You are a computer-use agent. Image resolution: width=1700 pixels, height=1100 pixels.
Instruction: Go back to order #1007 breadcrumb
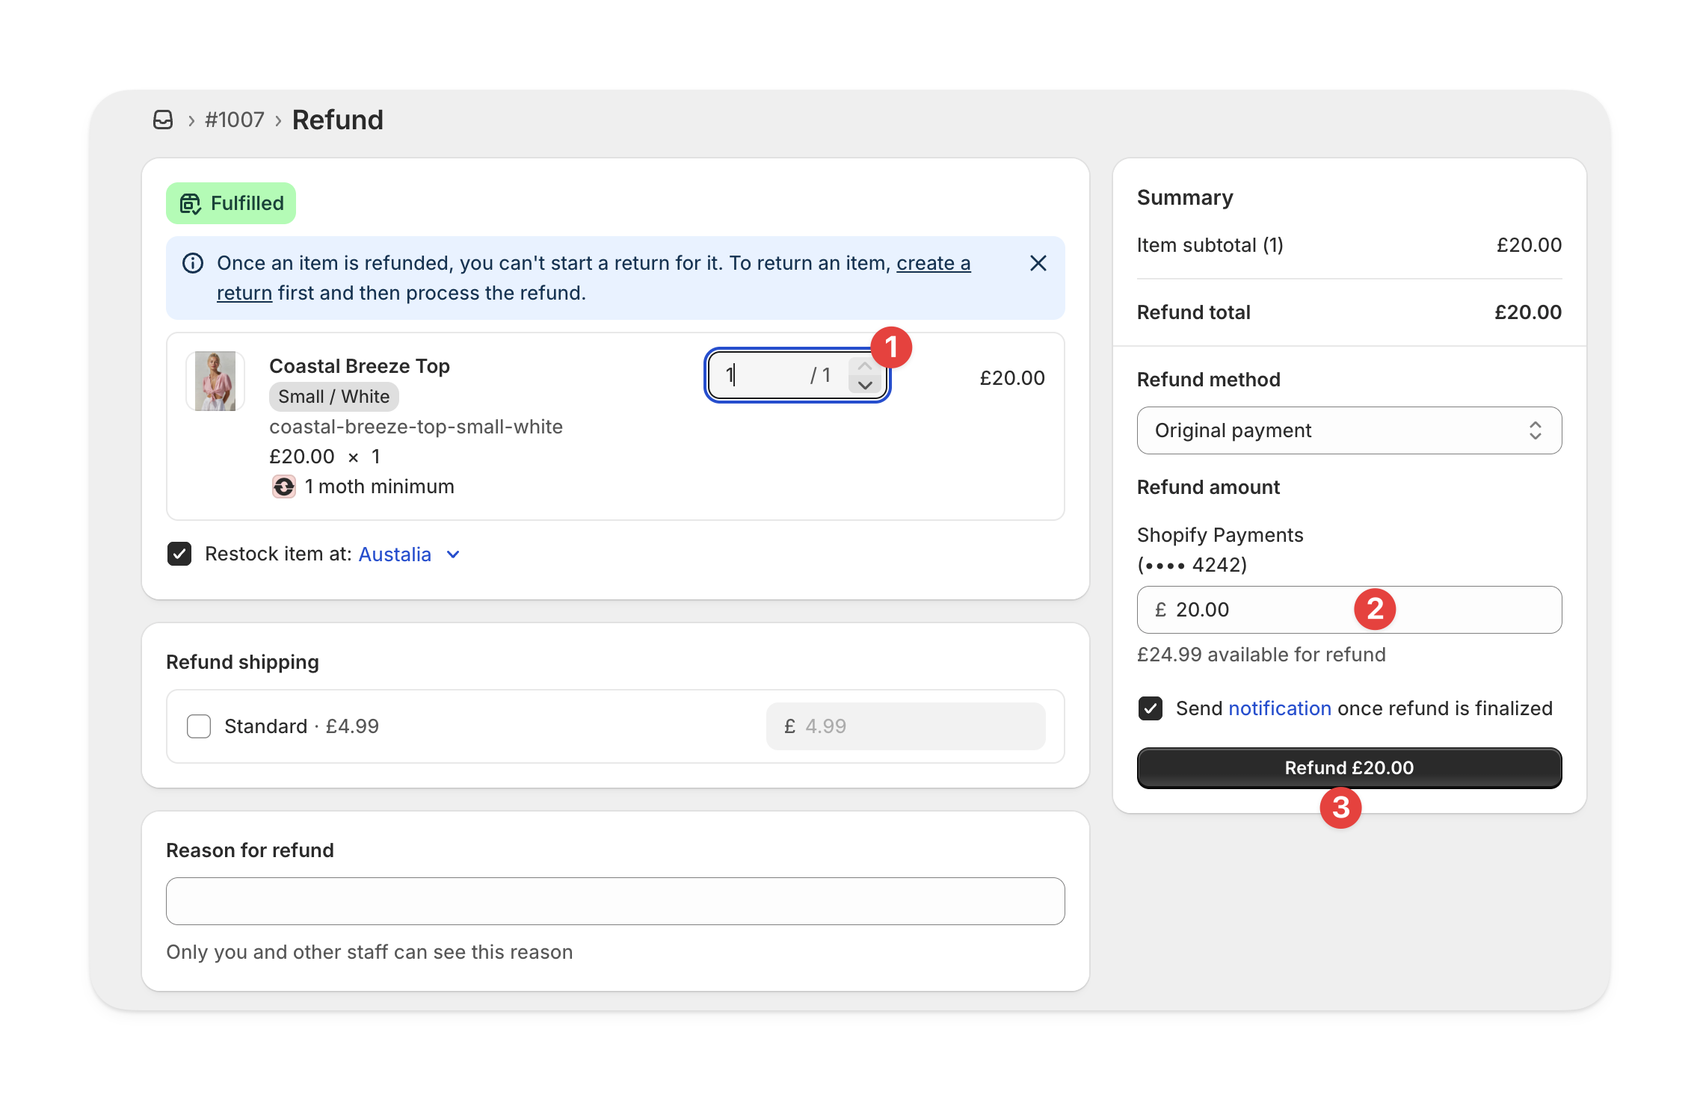(235, 120)
